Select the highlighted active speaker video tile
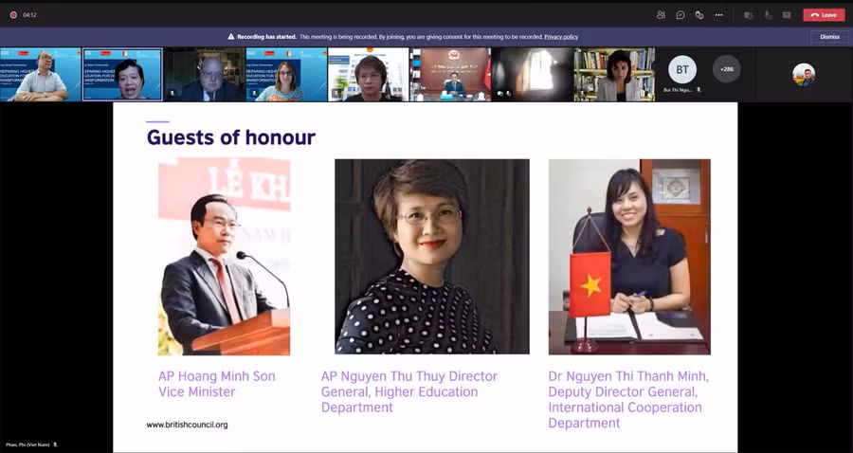 [122, 75]
